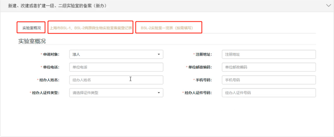Focus the 手机号码 input box
The image size is (334, 137).
point(268,80)
